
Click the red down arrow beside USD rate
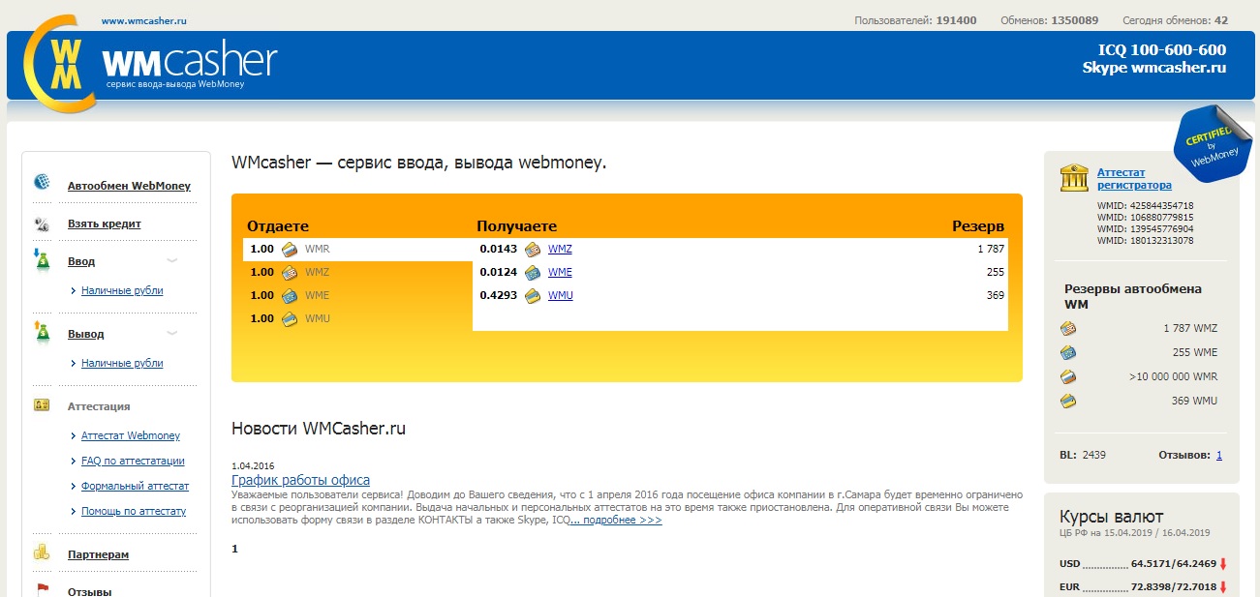click(1224, 563)
